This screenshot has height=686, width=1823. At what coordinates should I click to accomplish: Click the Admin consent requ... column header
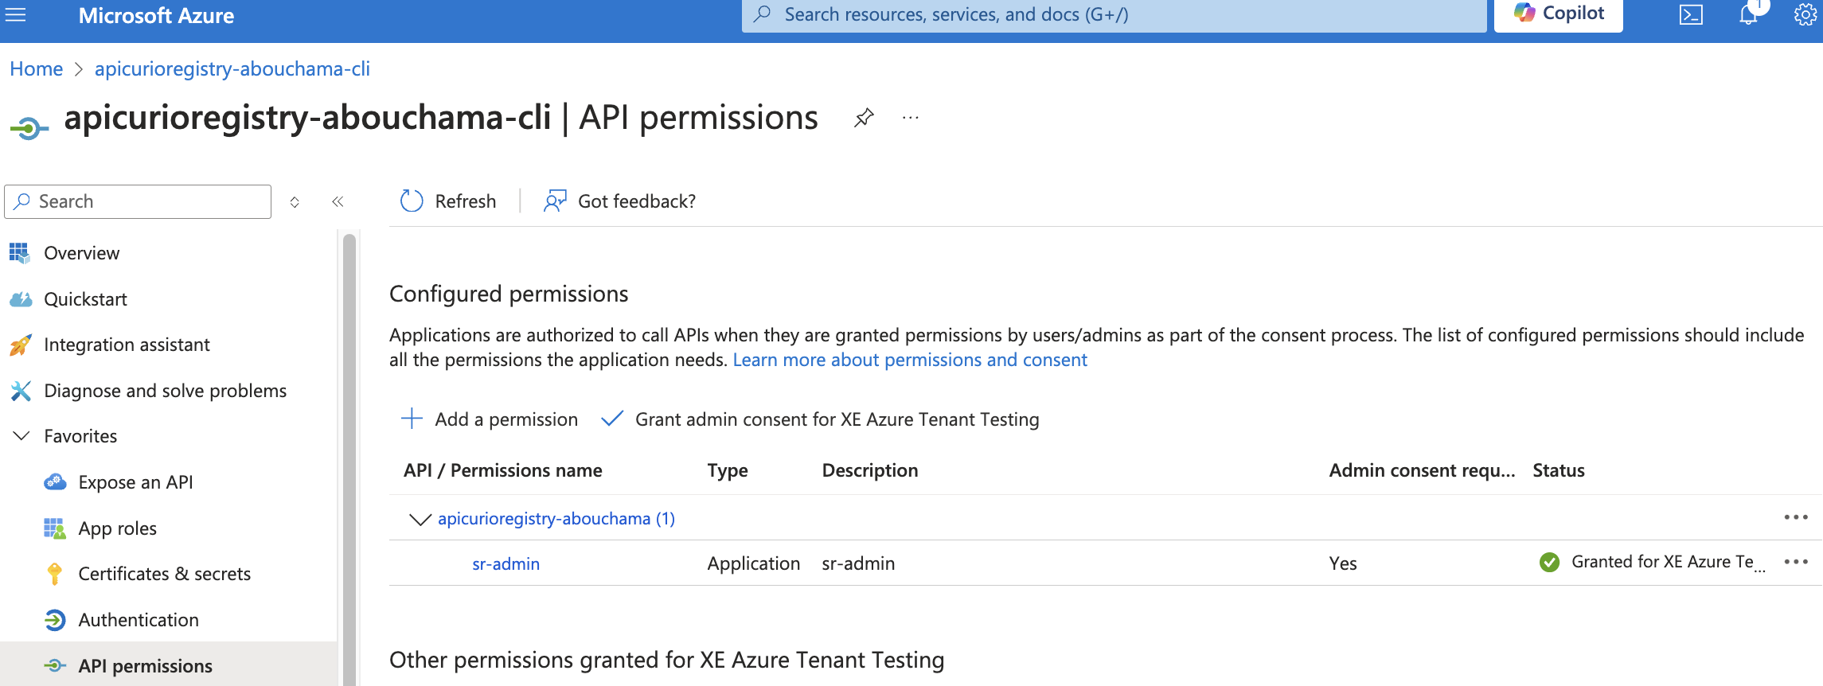[x=1422, y=470]
